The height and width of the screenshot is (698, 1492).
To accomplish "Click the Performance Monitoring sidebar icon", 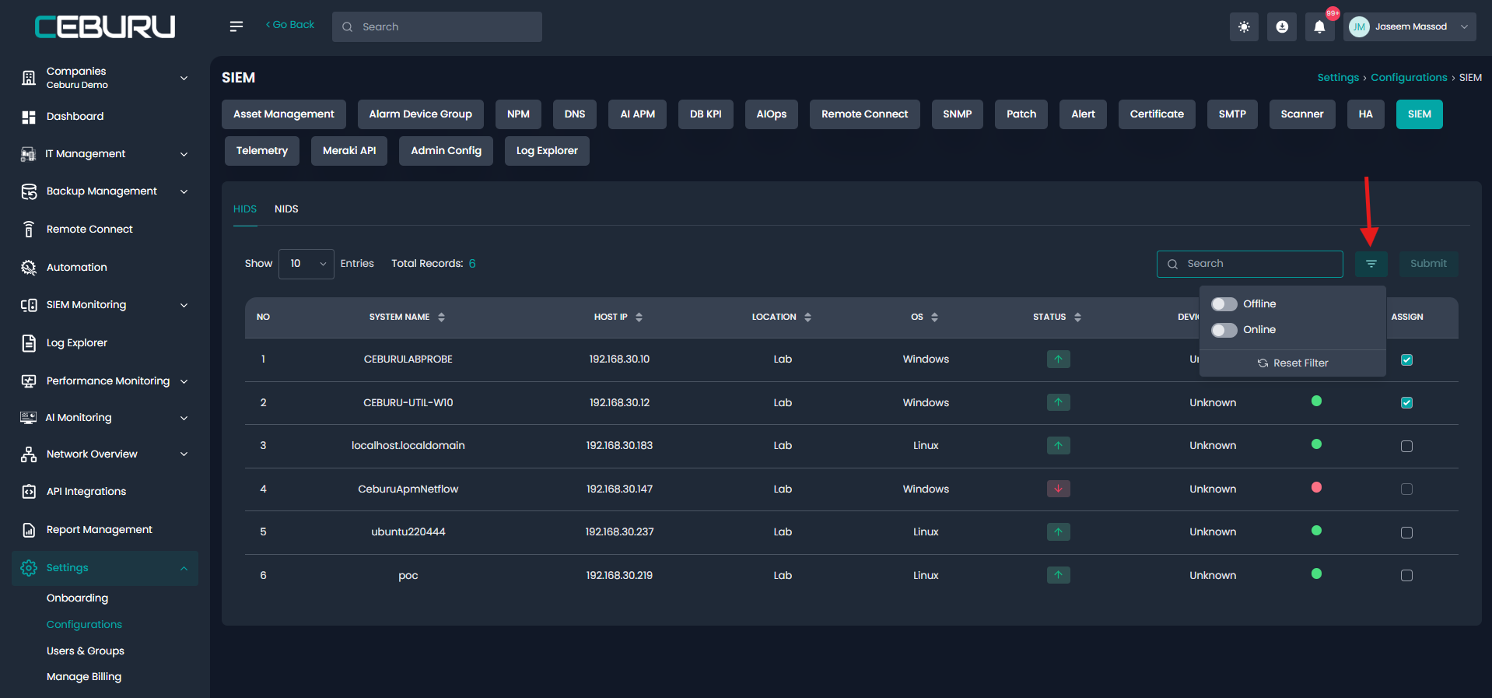I will [29, 381].
